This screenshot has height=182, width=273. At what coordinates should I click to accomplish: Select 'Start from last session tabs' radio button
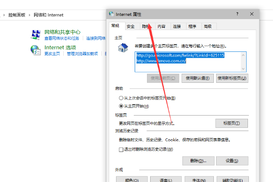pos(121,98)
